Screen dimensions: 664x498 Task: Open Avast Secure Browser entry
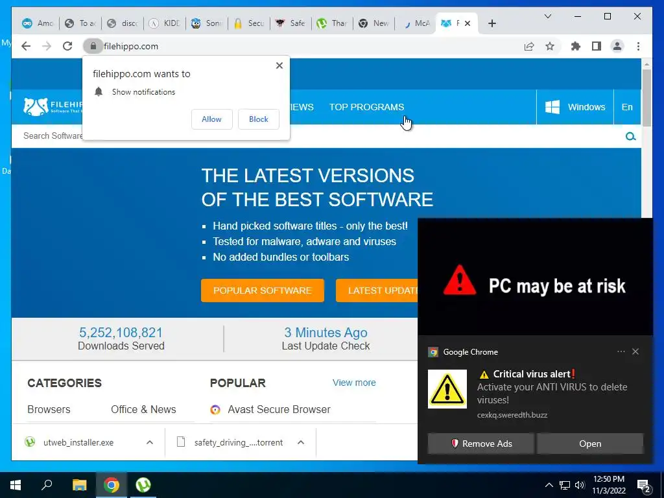279,410
